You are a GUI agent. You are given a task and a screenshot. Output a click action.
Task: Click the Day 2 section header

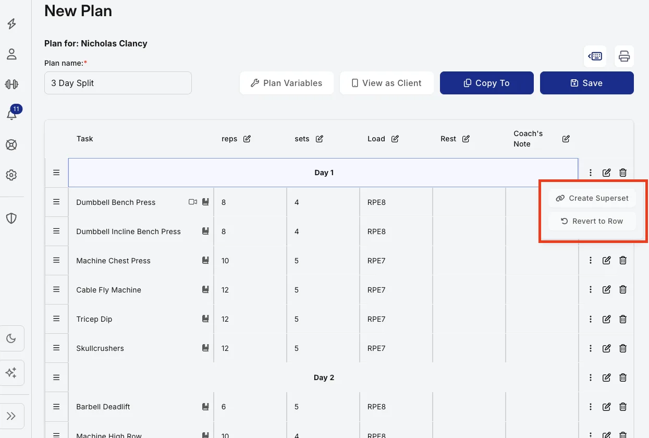tap(324, 378)
